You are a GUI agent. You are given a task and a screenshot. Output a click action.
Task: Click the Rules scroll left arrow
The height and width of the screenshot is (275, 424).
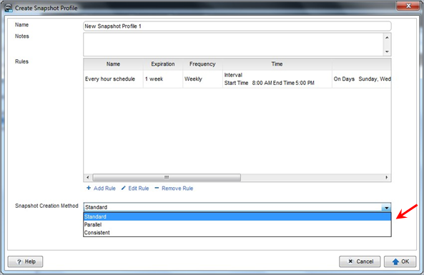pyautogui.click(x=88, y=177)
